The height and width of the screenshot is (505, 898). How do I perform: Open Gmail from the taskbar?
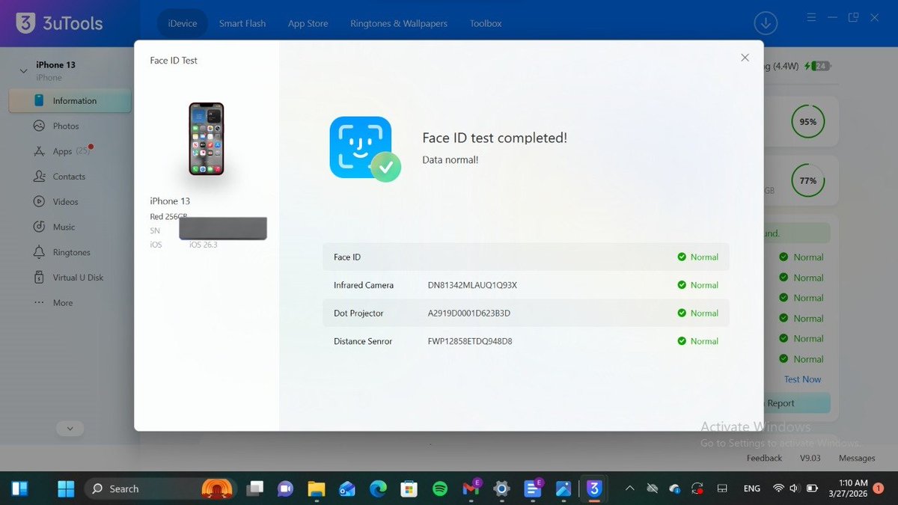(x=471, y=489)
